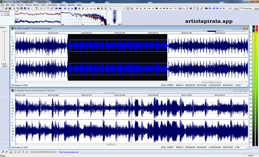The image size is (259, 157).
Task: Maximize the Star Wars Theme child window
Action: coord(240,91)
